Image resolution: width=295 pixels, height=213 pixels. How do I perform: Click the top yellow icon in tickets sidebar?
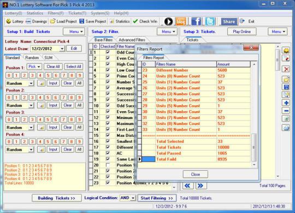286,50
